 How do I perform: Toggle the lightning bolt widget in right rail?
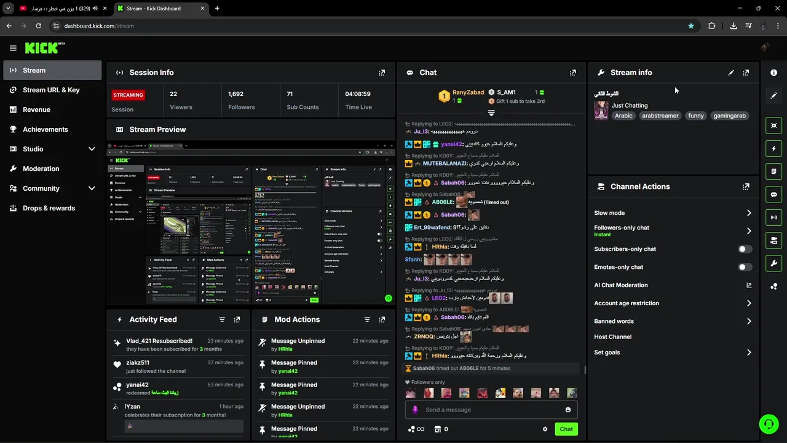coord(773,148)
